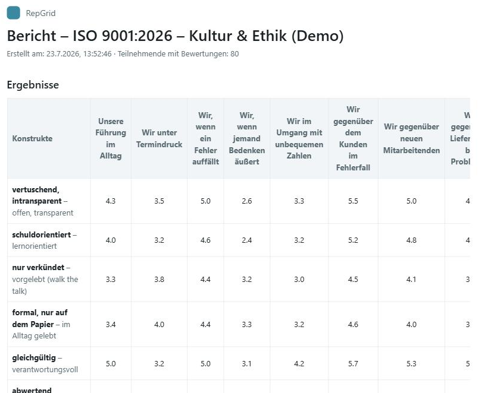Click header Wir im Umgang mit unbequemen Zahlen
This screenshot has height=393, width=485.
(x=299, y=138)
